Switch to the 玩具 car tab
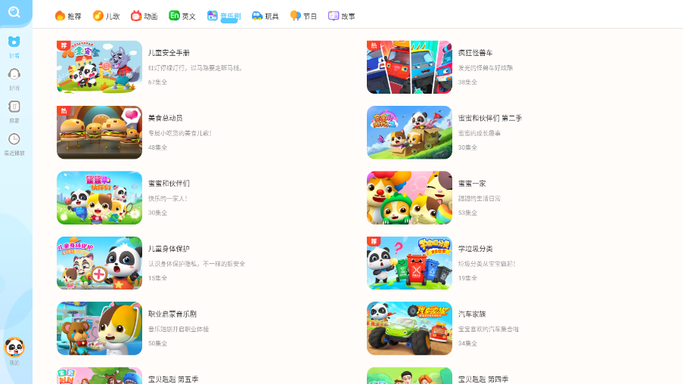The height and width of the screenshot is (384, 683). tap(265, 16)
